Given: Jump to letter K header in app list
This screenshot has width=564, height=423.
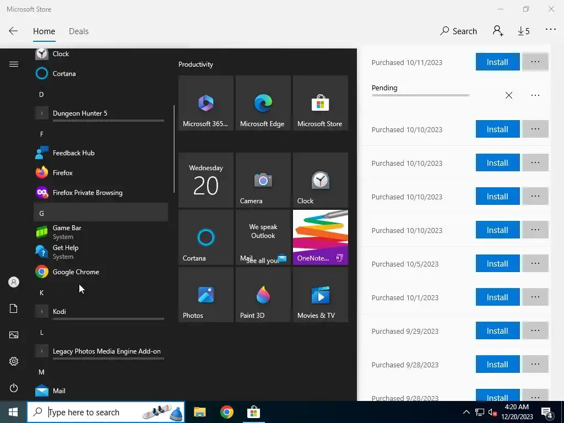Looking at the screenshot, I should (101, 292).
